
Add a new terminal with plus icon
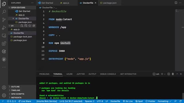pos(162,74)
